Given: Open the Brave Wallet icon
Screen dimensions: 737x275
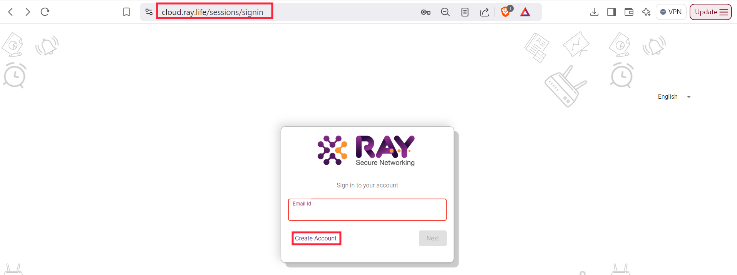Looking at the screenshot, I should pyautogui.click(x=629, y=12).
